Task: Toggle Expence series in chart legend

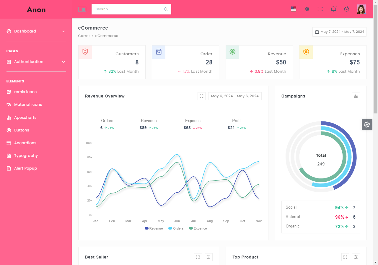Action: pyautogui.click(x=198, y=228)
